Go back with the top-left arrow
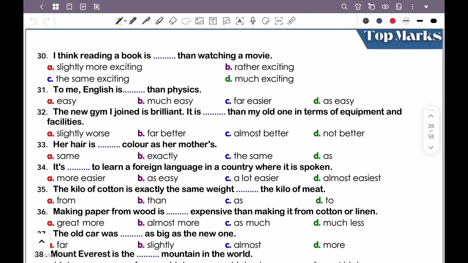 click(x=42, y=7)
